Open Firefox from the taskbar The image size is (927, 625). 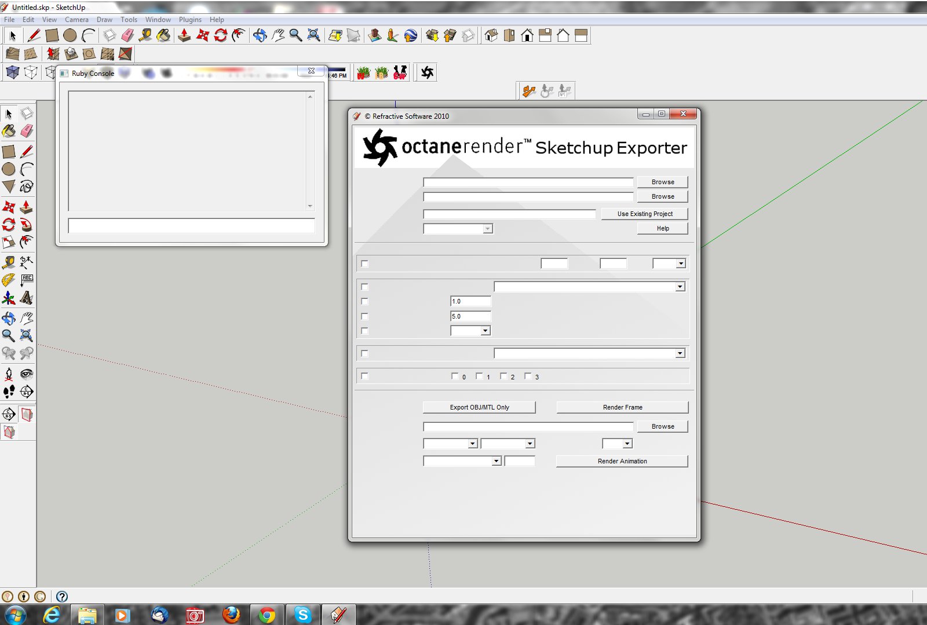231,615
